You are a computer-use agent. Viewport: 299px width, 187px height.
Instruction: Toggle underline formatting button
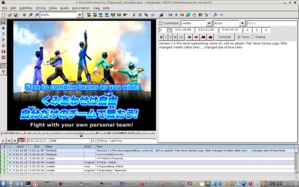click(x=170, y=37)
